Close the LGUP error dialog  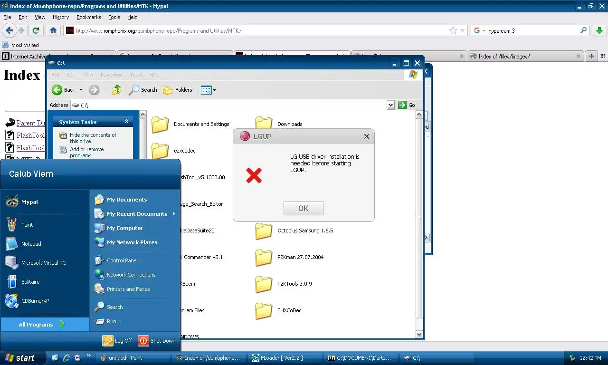click(366, 136)
